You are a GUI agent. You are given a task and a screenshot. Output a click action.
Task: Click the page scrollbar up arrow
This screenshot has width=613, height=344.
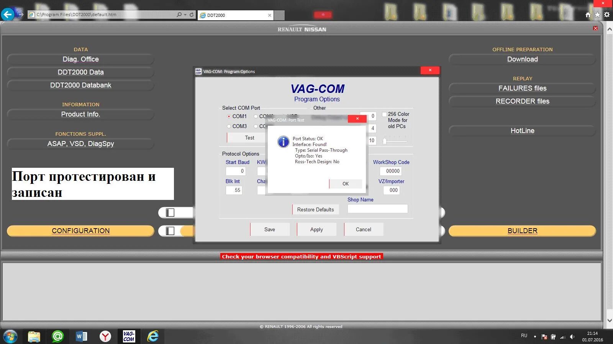(610, 29)
